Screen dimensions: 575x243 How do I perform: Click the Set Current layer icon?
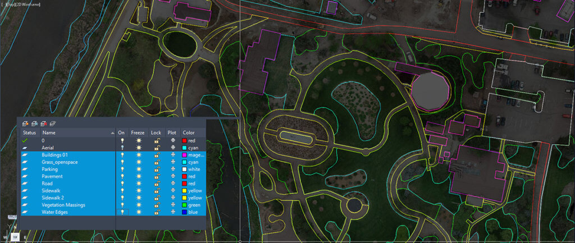click(52, 123)
